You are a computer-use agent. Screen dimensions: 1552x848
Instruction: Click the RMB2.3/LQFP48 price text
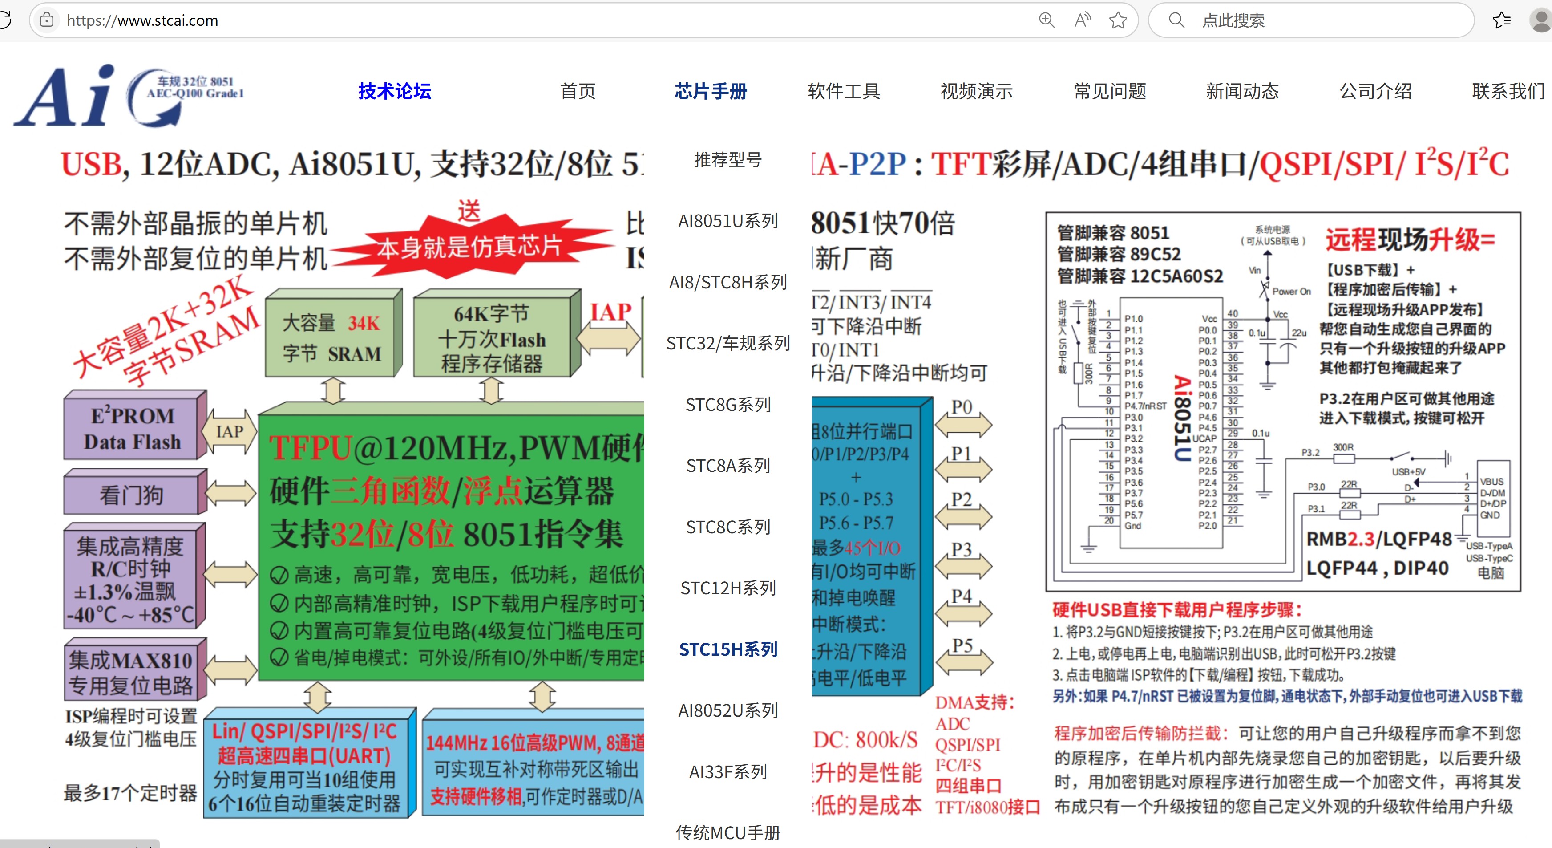tap(1379, 540)
